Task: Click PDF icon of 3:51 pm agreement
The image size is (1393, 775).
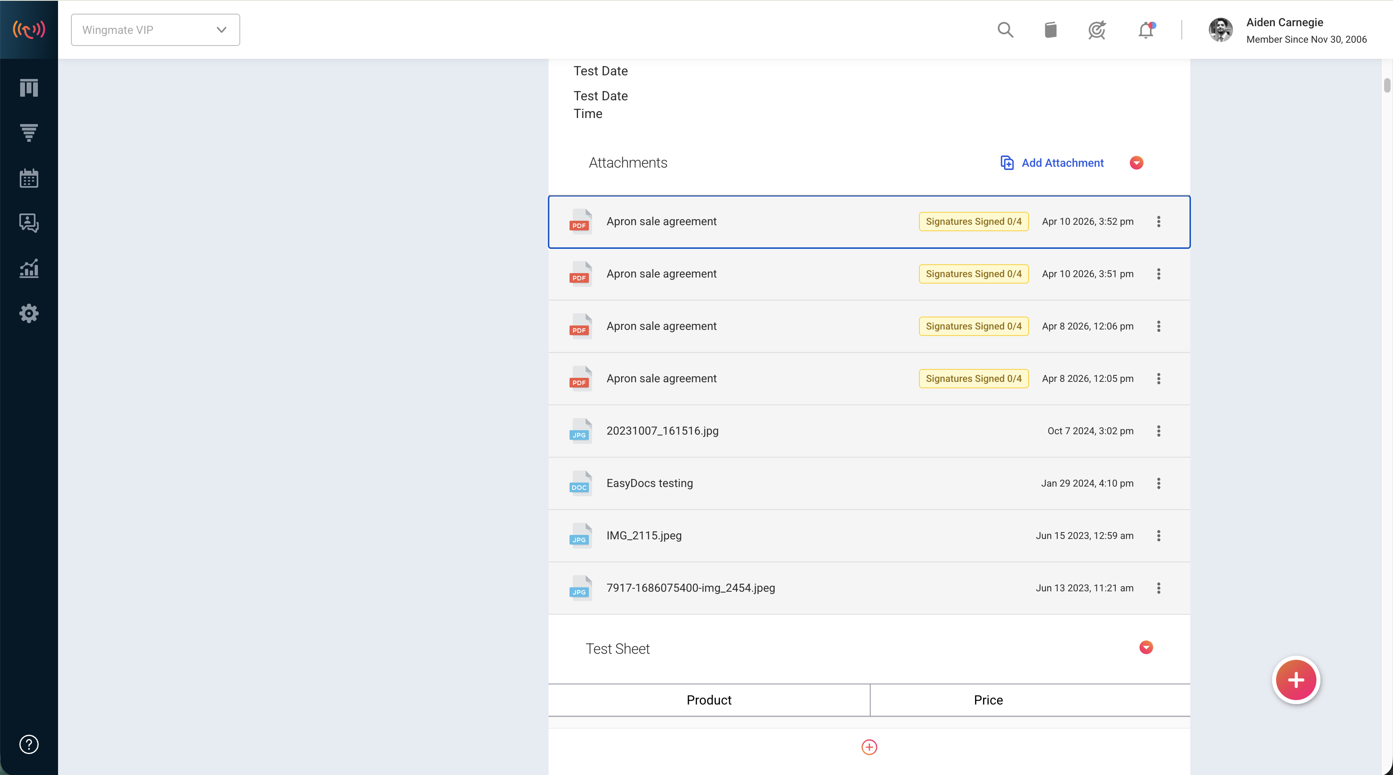Action: [x=580, y=274]
